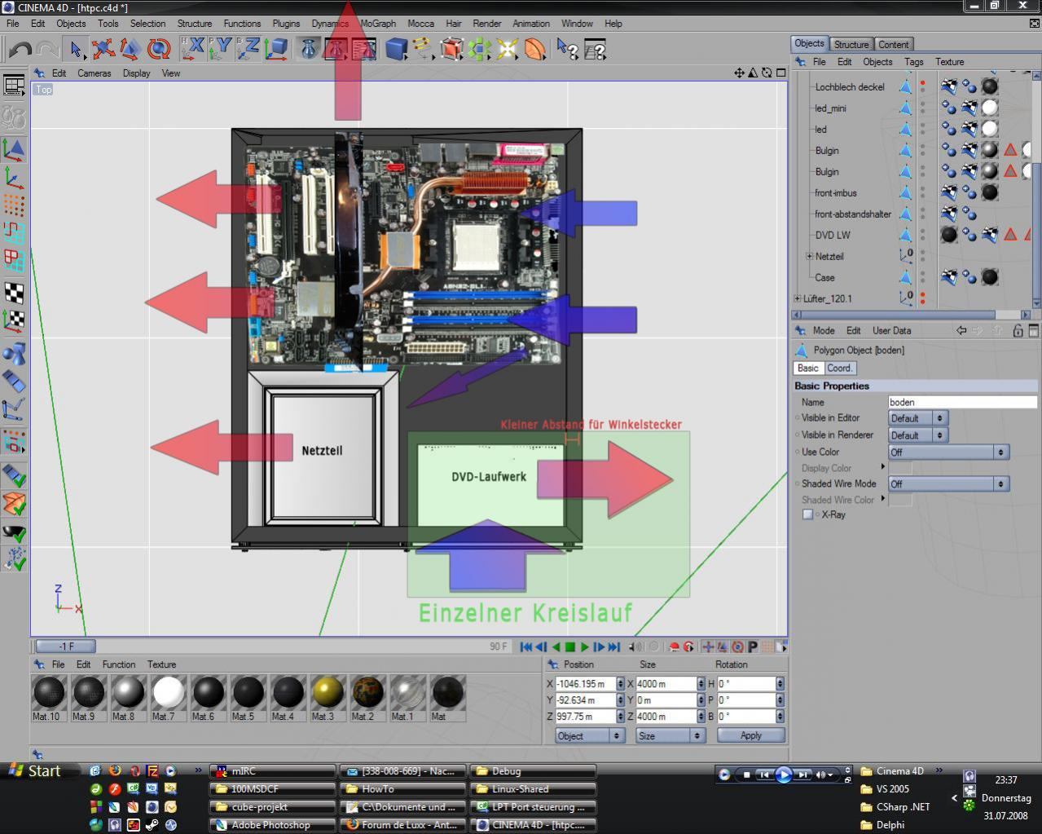Open the Visible in Editor dropdown

[x=917, y=418]
